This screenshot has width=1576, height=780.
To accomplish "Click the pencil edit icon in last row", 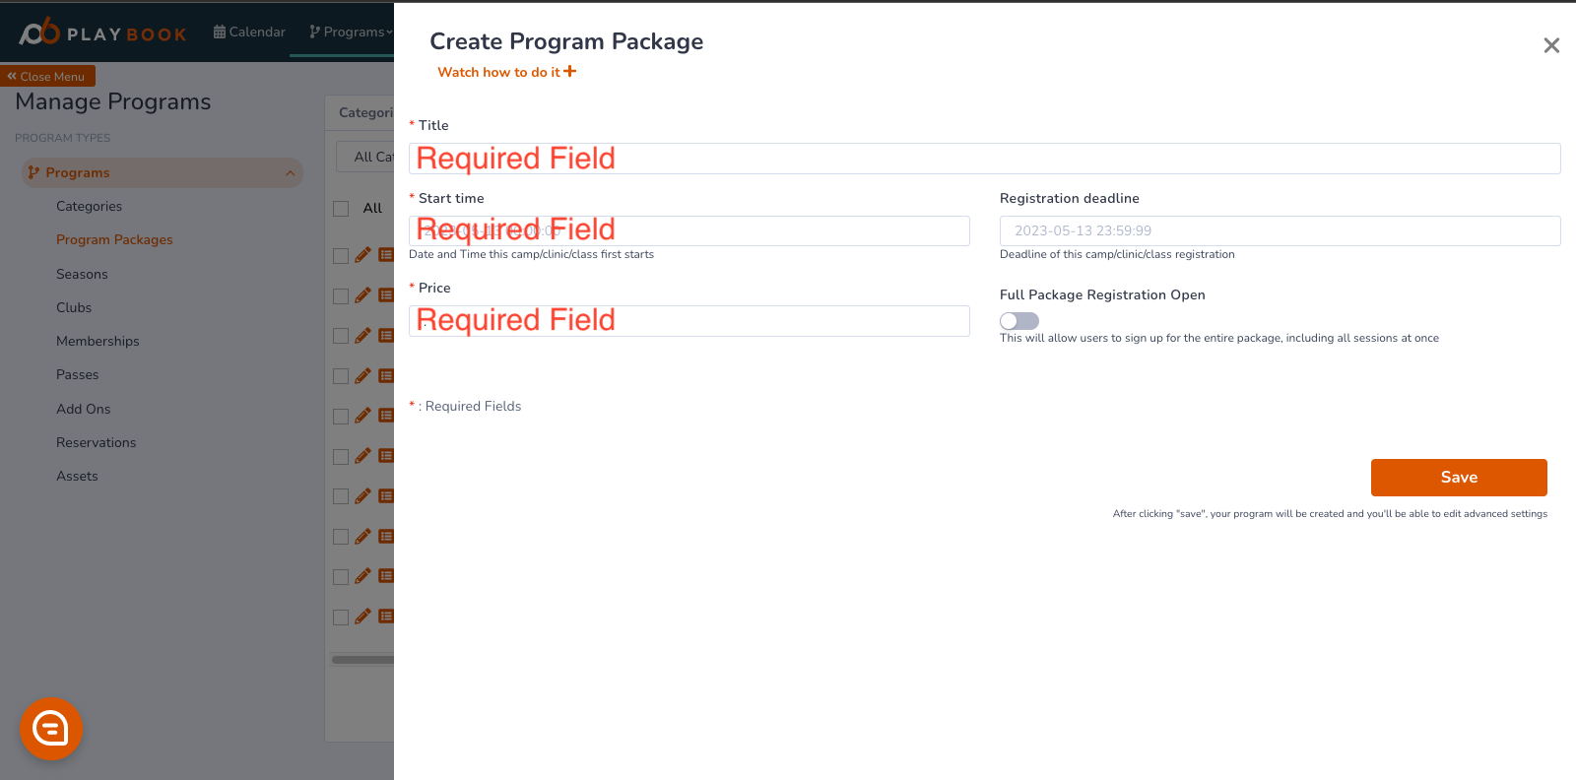I will pos(363,617).
